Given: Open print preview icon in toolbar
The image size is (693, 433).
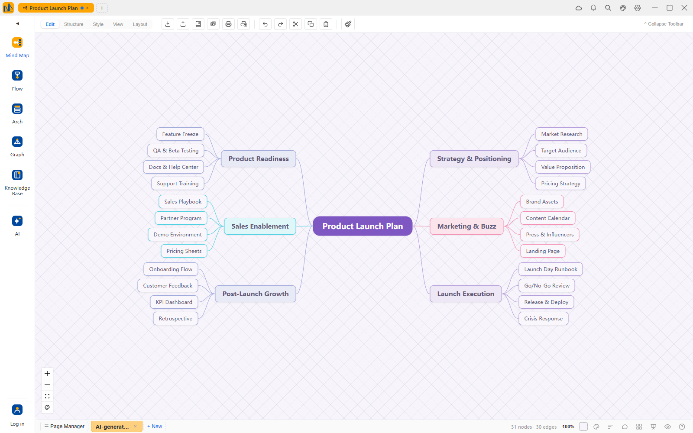Looking at the screenshot, I should pyautogui.click(x=244, y=24).
